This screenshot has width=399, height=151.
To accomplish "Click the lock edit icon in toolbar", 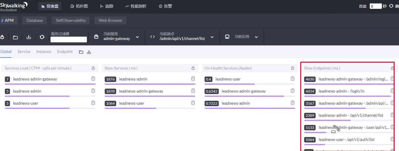I will [x=2, y=37].
